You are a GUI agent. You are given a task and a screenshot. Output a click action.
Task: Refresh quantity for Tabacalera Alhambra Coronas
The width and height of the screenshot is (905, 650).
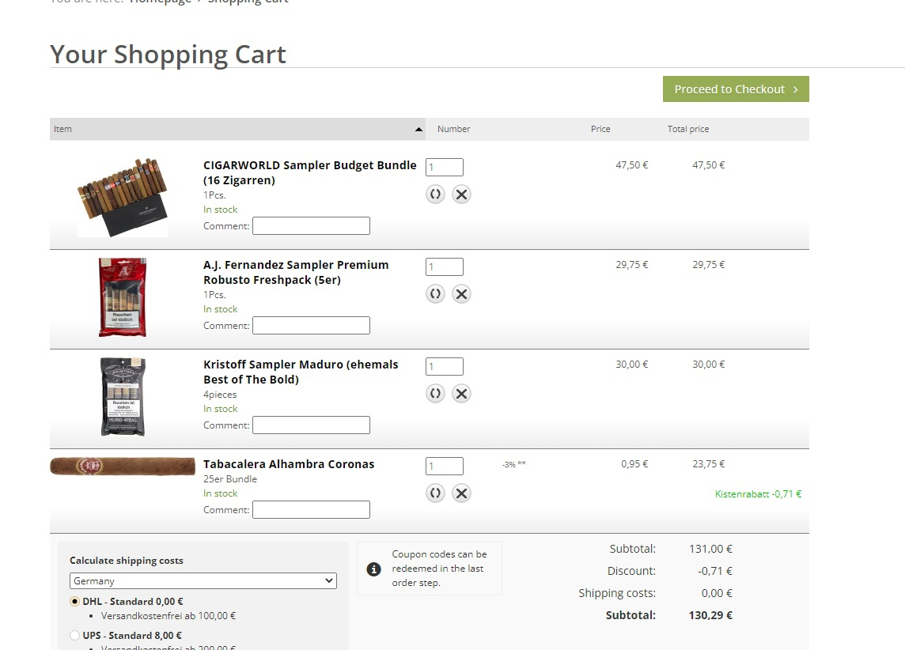tap(435, 493)
